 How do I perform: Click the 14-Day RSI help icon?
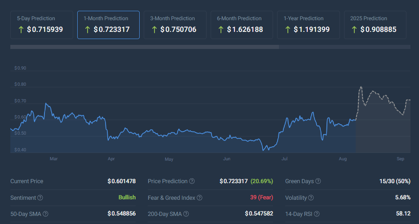[x=317, y=214]
